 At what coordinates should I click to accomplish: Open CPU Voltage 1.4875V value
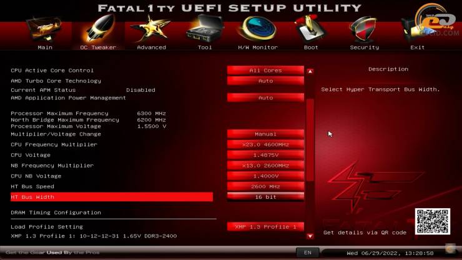(x=265, y=155)
